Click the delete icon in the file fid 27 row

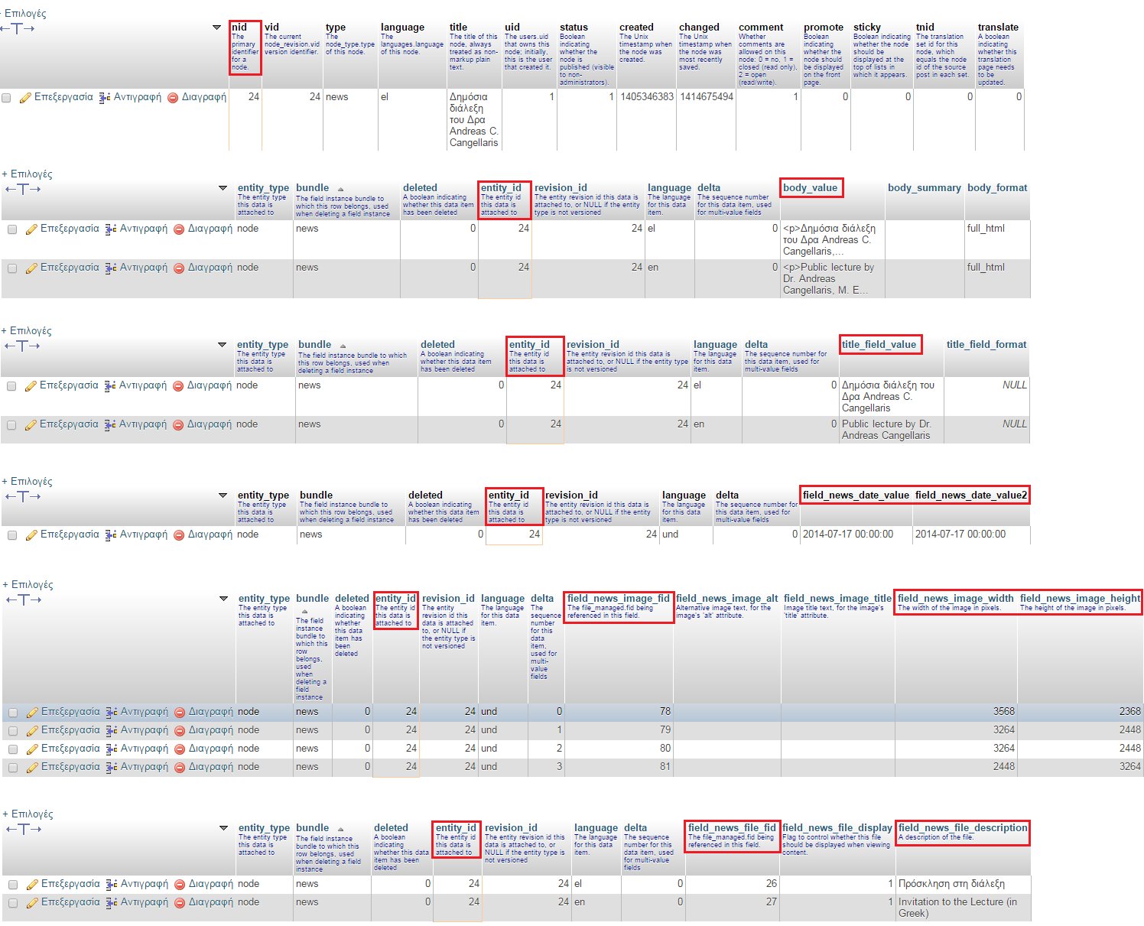click(x=180, y=903)
